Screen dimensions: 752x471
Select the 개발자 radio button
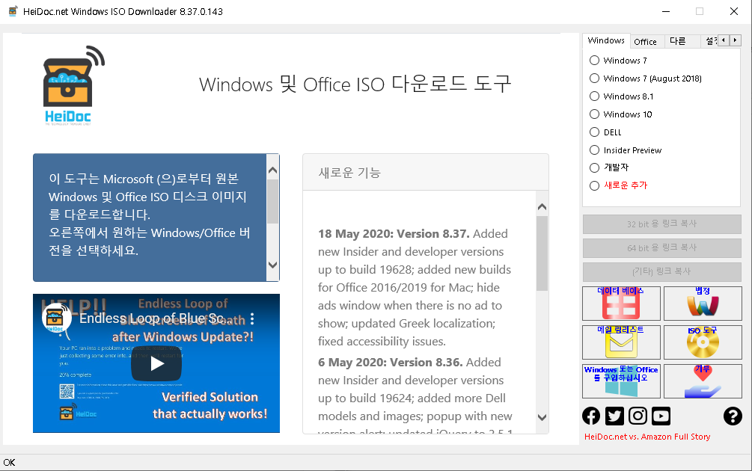595,167
